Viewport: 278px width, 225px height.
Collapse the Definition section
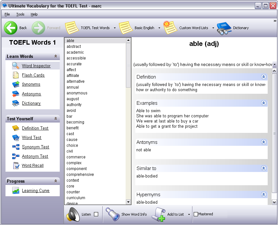pyautogui.click(x=264, y=77)
